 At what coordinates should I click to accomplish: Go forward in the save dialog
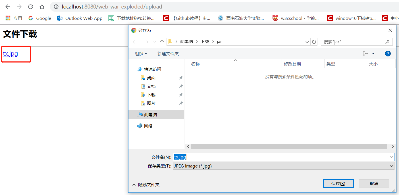pos(146,42)
